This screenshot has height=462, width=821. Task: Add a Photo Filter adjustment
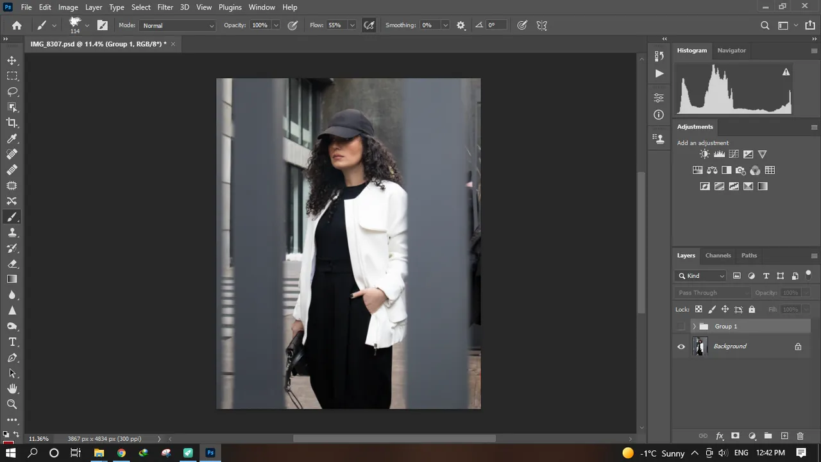click(x=741, y=170)
